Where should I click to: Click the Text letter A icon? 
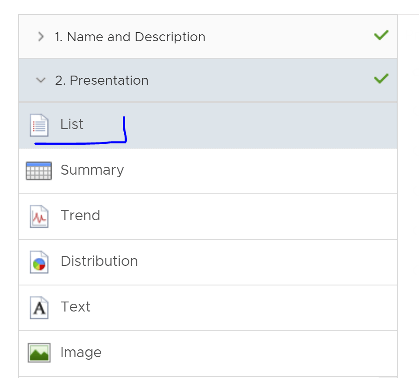[39, 308]
